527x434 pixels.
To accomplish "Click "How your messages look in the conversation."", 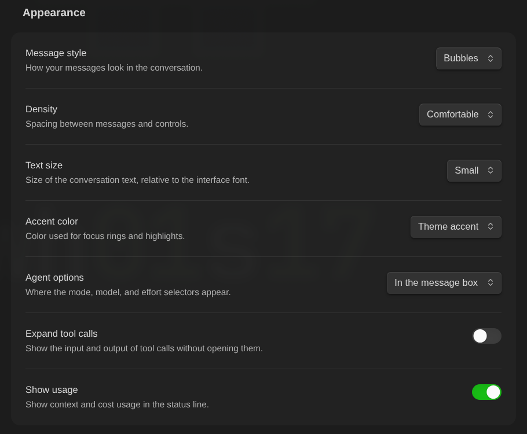I will (x=114, y=68).
